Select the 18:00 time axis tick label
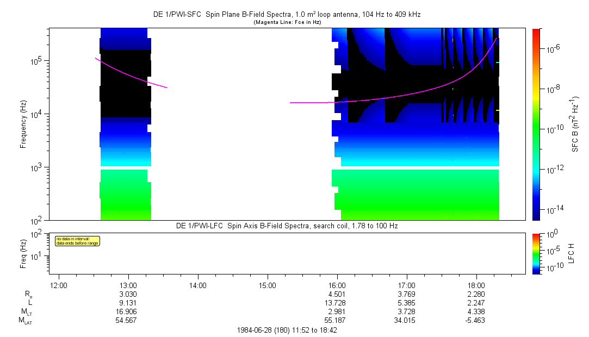 click(x=476, y=285)
